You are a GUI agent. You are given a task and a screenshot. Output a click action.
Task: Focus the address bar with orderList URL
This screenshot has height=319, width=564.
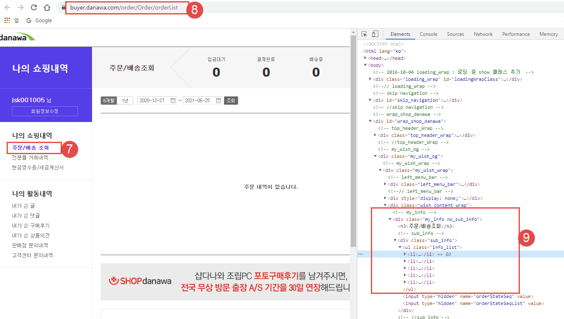(124, 7)
